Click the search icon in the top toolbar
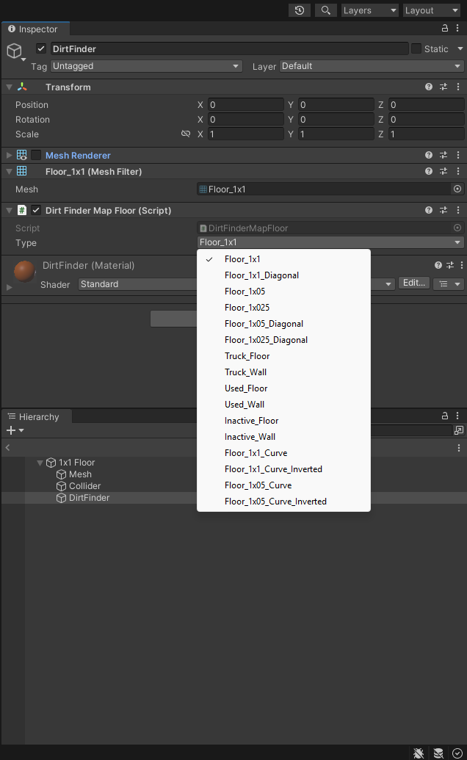467x760 pixels. point(325,10)
